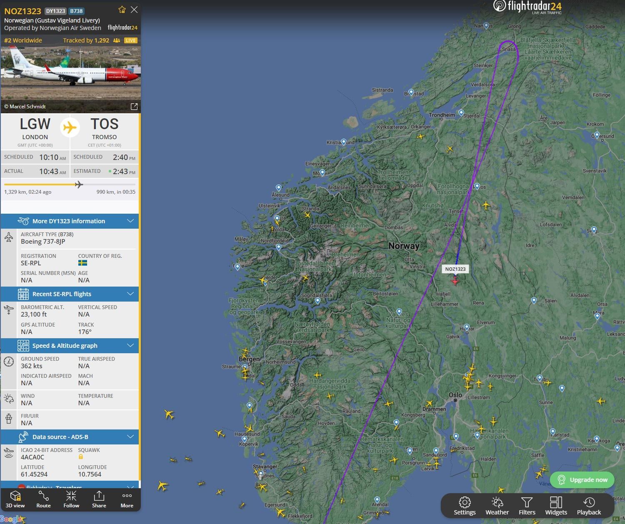Click the B738 aircraft type badge
The width and height of the screenshot is (625, 524).
76,11
